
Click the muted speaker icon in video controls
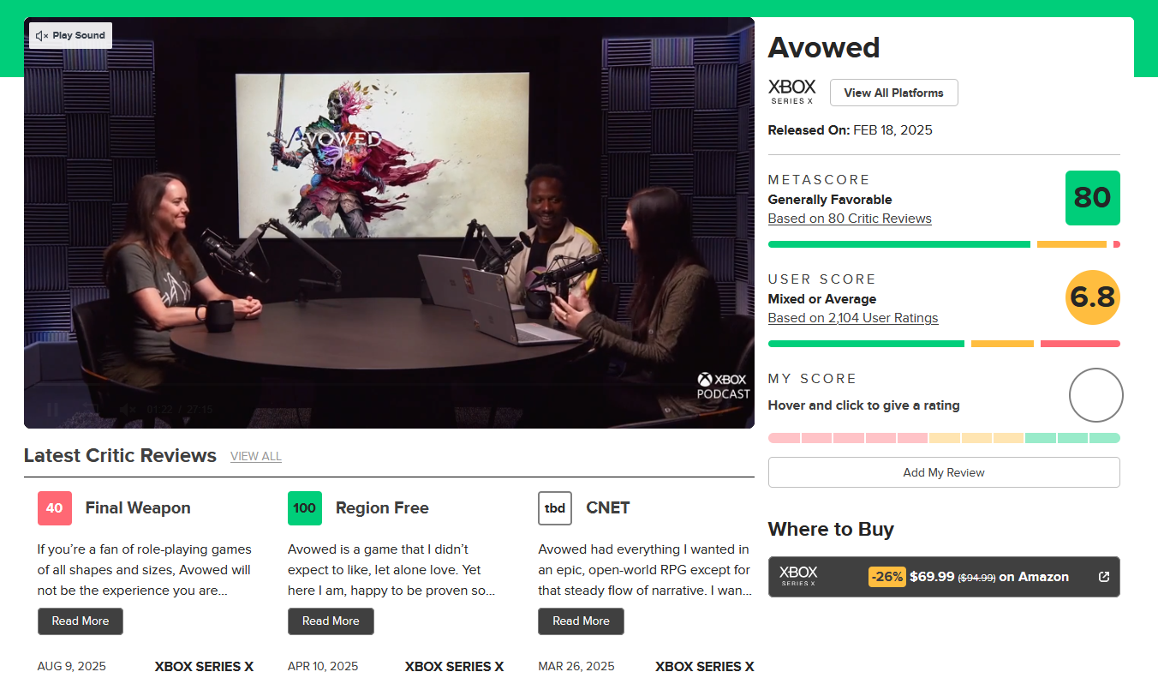point(128,410)
